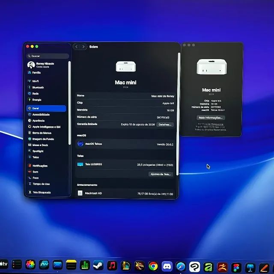
Task: Open Barra de Menus settings
Action: click(x=46, y=133)
